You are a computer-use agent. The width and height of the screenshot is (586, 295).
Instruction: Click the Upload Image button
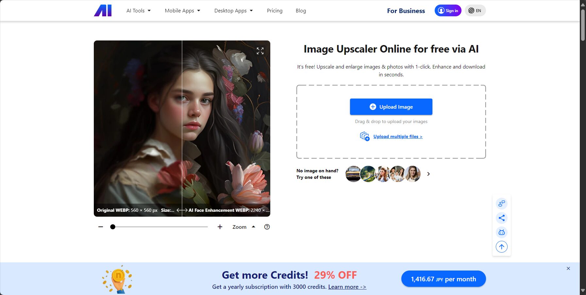click(x=391, y=107)
